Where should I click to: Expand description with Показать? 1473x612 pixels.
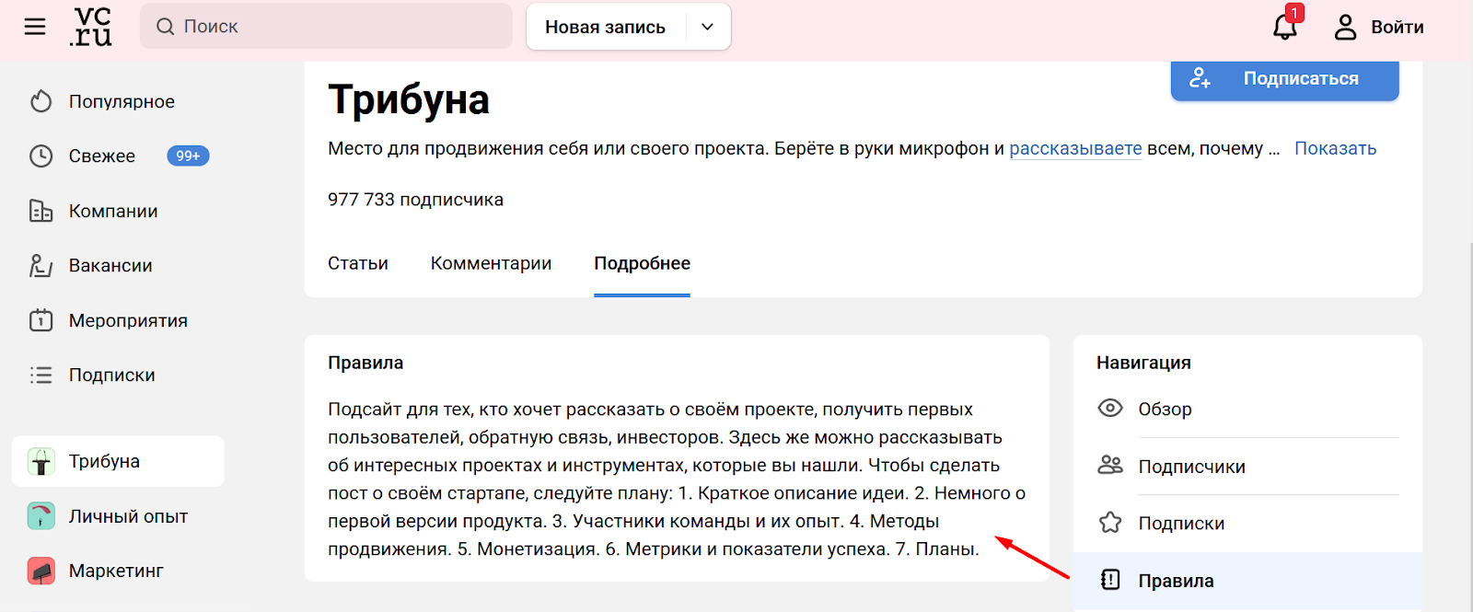click(1335, 148)
